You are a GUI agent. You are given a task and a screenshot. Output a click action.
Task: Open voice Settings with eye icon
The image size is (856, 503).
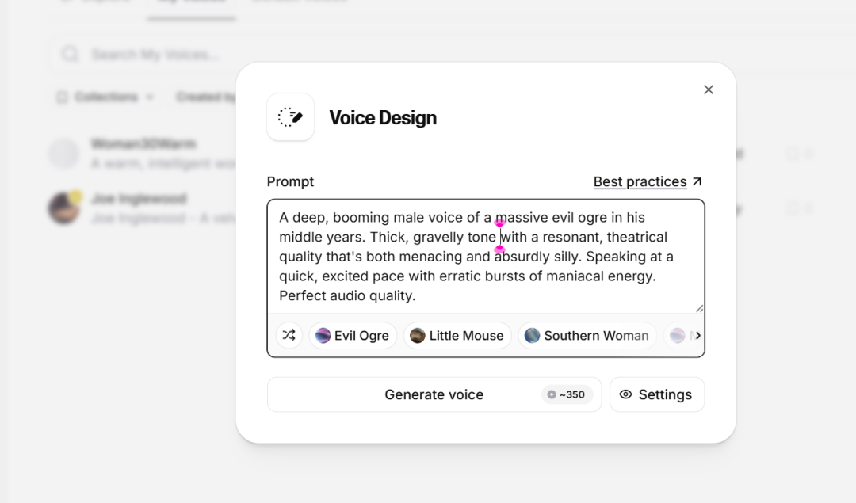coord(657,394)
